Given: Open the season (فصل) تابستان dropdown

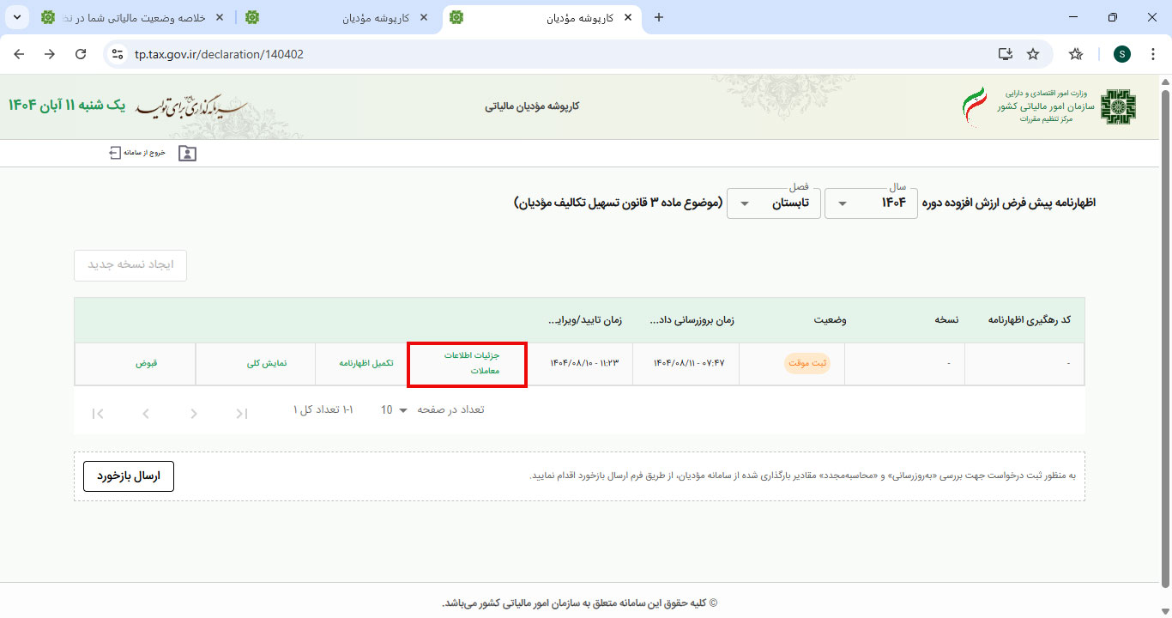Looking at the screenshot, I should point(772,203).
